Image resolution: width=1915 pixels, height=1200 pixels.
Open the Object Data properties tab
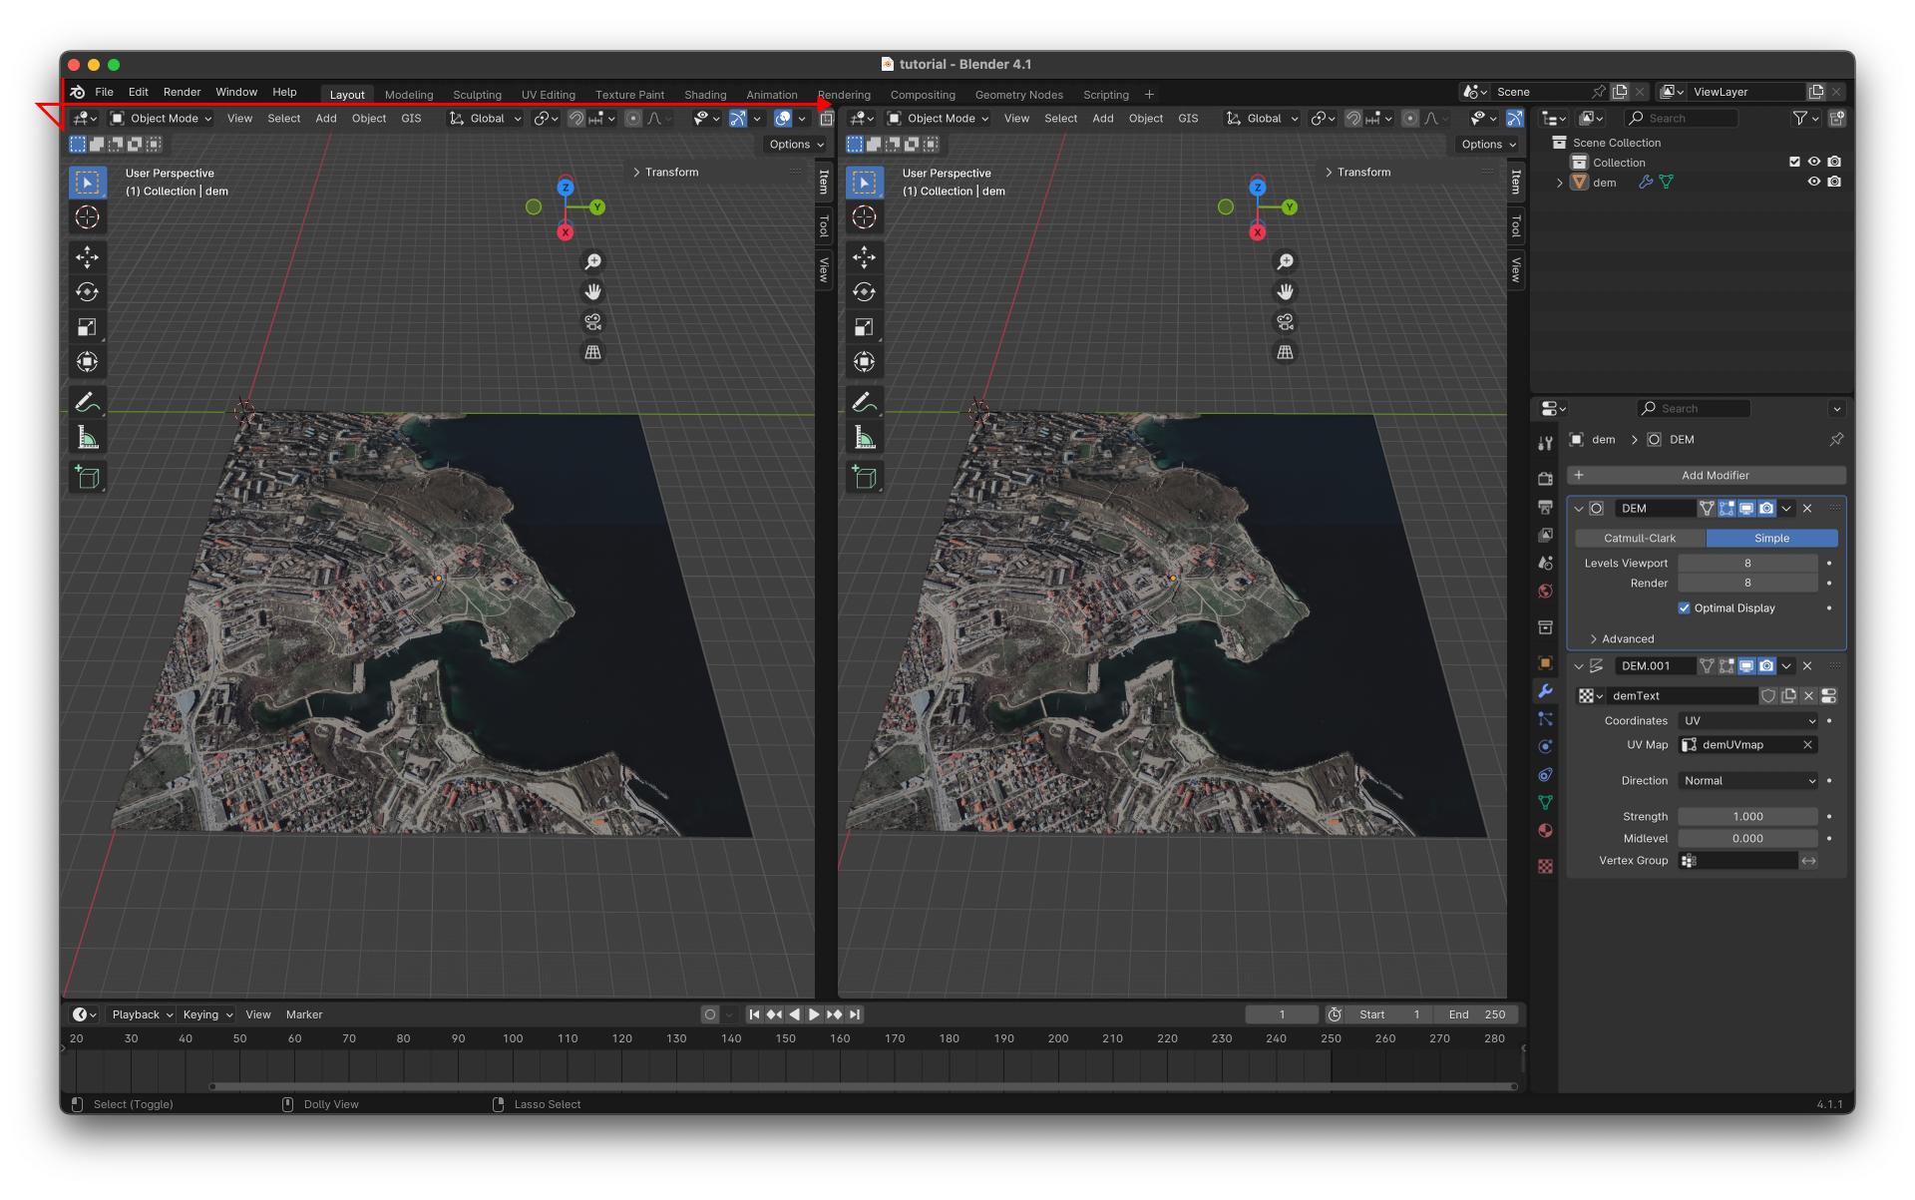tap(1545, 802)
